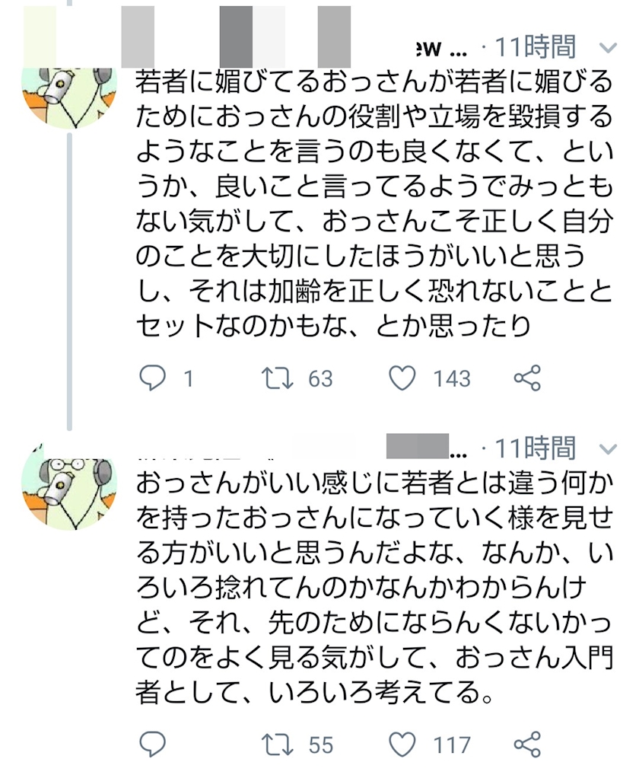Open the second tweet's chevron options menu
Screen dimensions: 639x775
[x=607, y=449]
